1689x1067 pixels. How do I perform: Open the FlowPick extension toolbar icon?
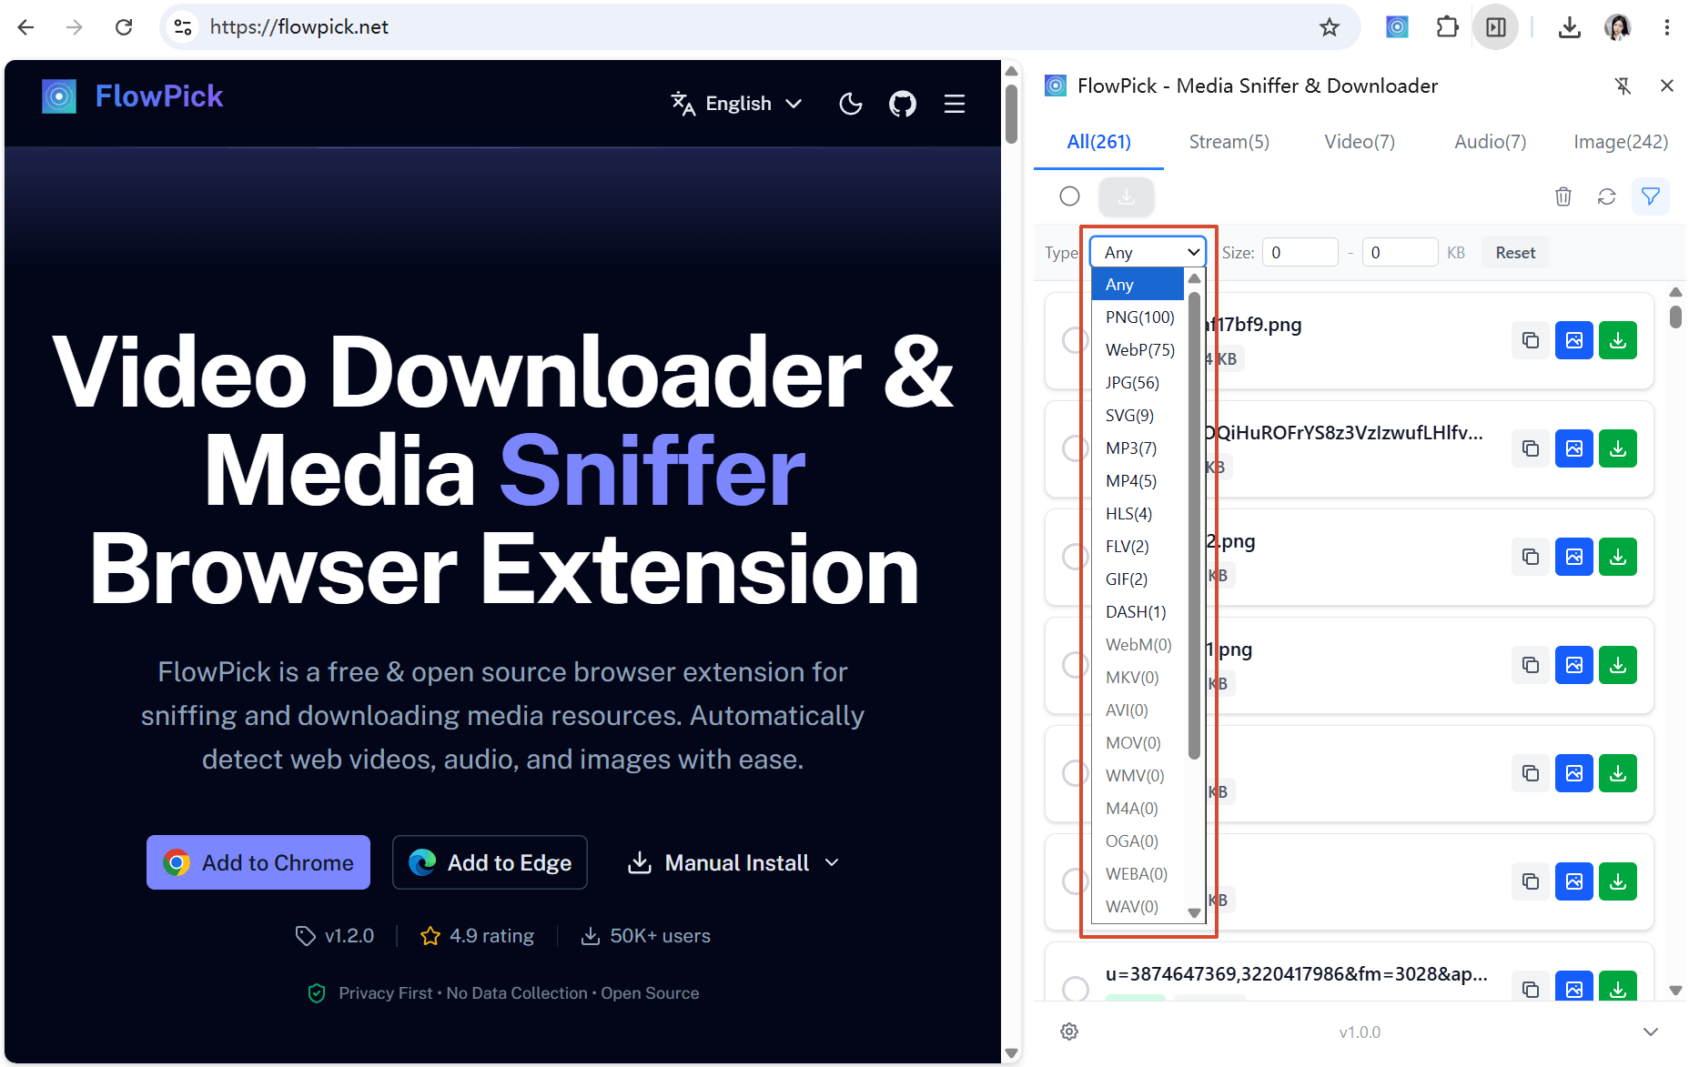click(x=1397, y=27)
